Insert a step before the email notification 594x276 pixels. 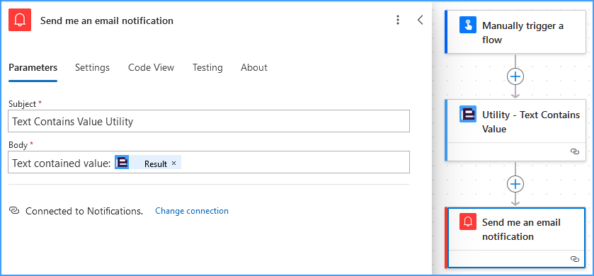coord(515,185)
